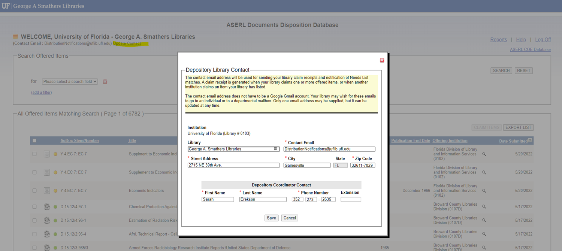The image size is (562, 251).
Task: Open the ASERL COE Database link
Action: (530, 50)
